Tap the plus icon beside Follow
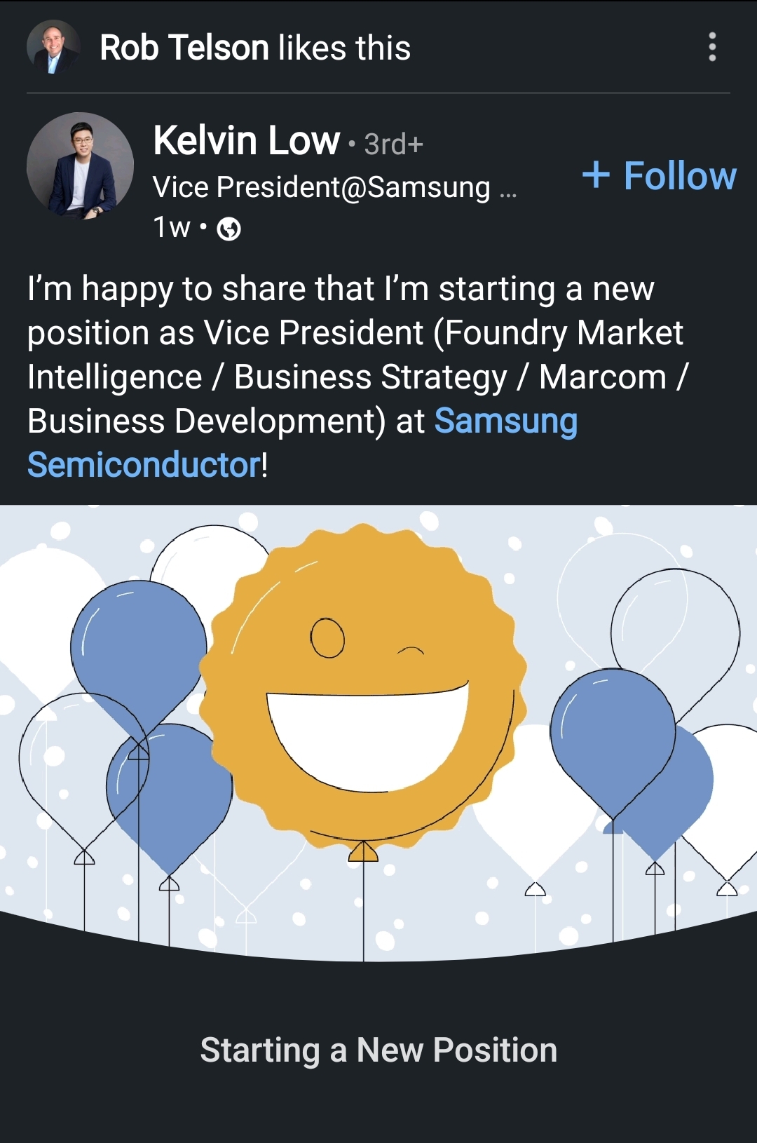This screenshot has width=757, height=1143. 596,175
